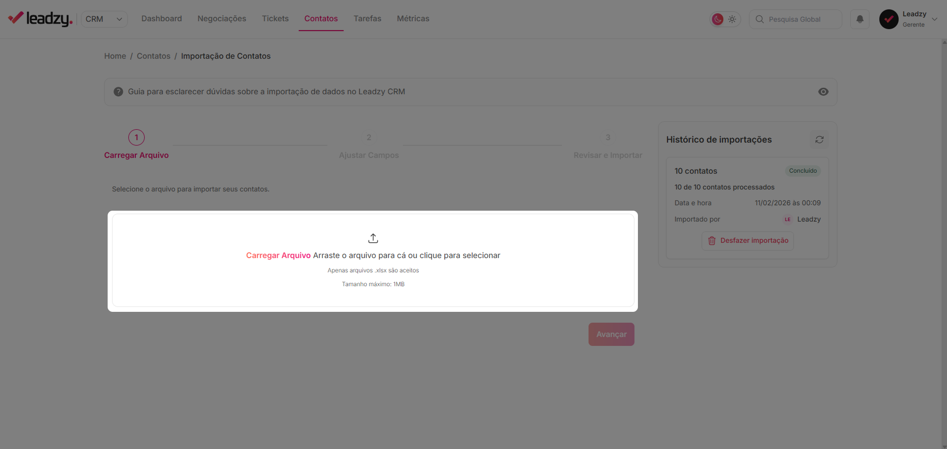
Task: Open the Tickets tab
Action: point(275,19)
